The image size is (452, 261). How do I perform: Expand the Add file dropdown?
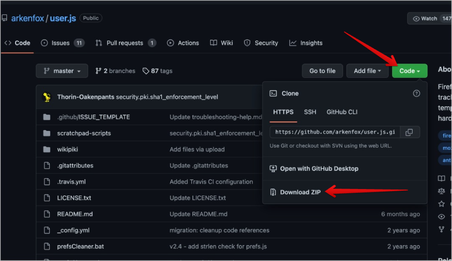[x=367, y=71]
